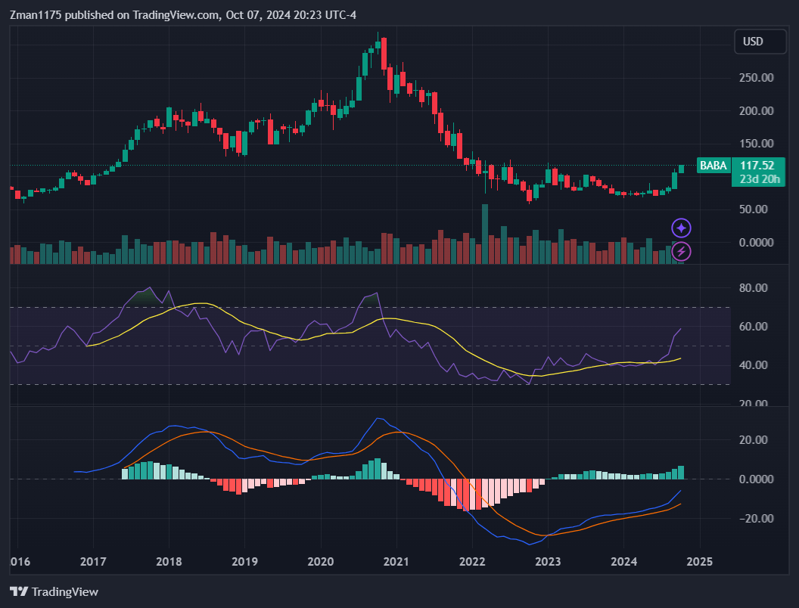Click the 80.00 RSI axis label
The height and width of the screenshot is (608, 799).
tap(753, 288)
